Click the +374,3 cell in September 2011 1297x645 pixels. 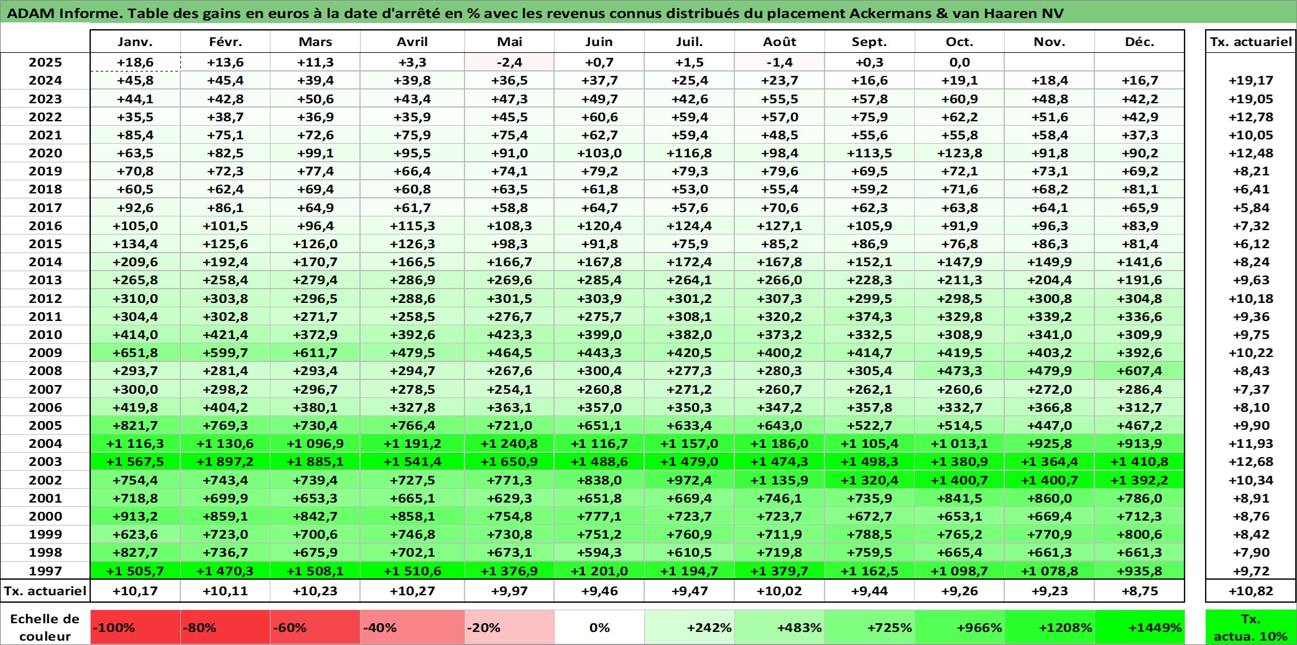(x=870, y=317)
